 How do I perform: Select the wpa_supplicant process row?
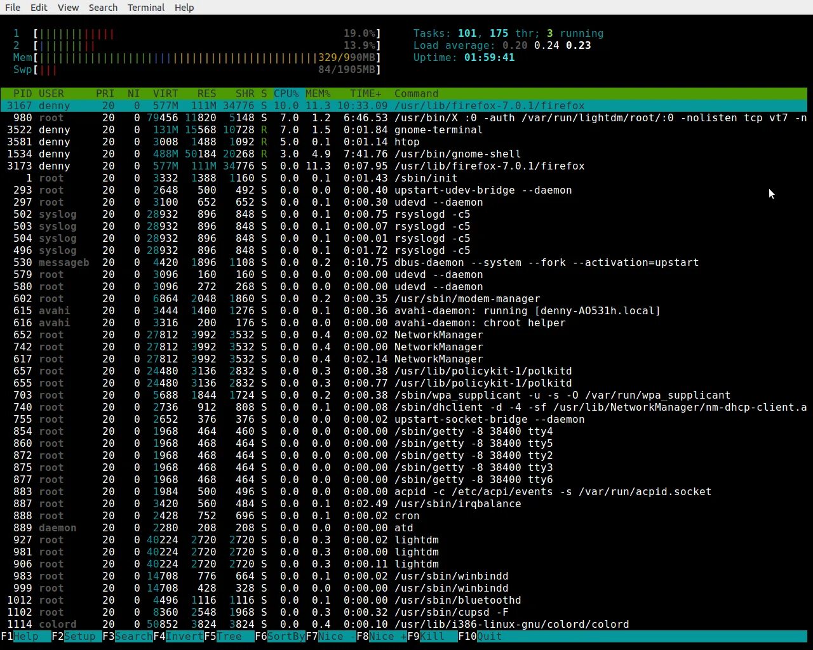404,395
